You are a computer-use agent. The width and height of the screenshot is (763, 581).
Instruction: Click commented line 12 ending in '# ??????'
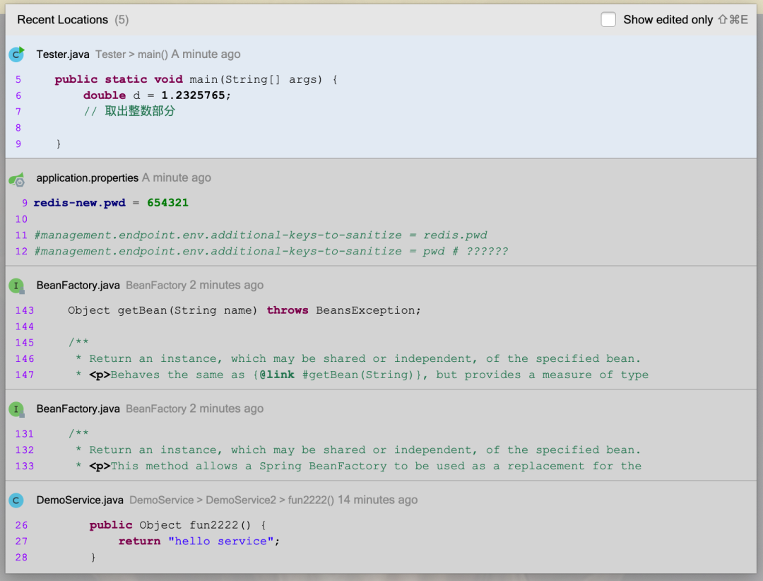tap(271, 252)
